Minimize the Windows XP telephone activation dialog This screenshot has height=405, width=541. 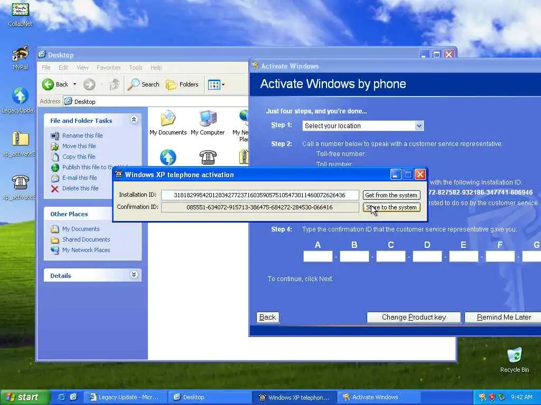395,175
